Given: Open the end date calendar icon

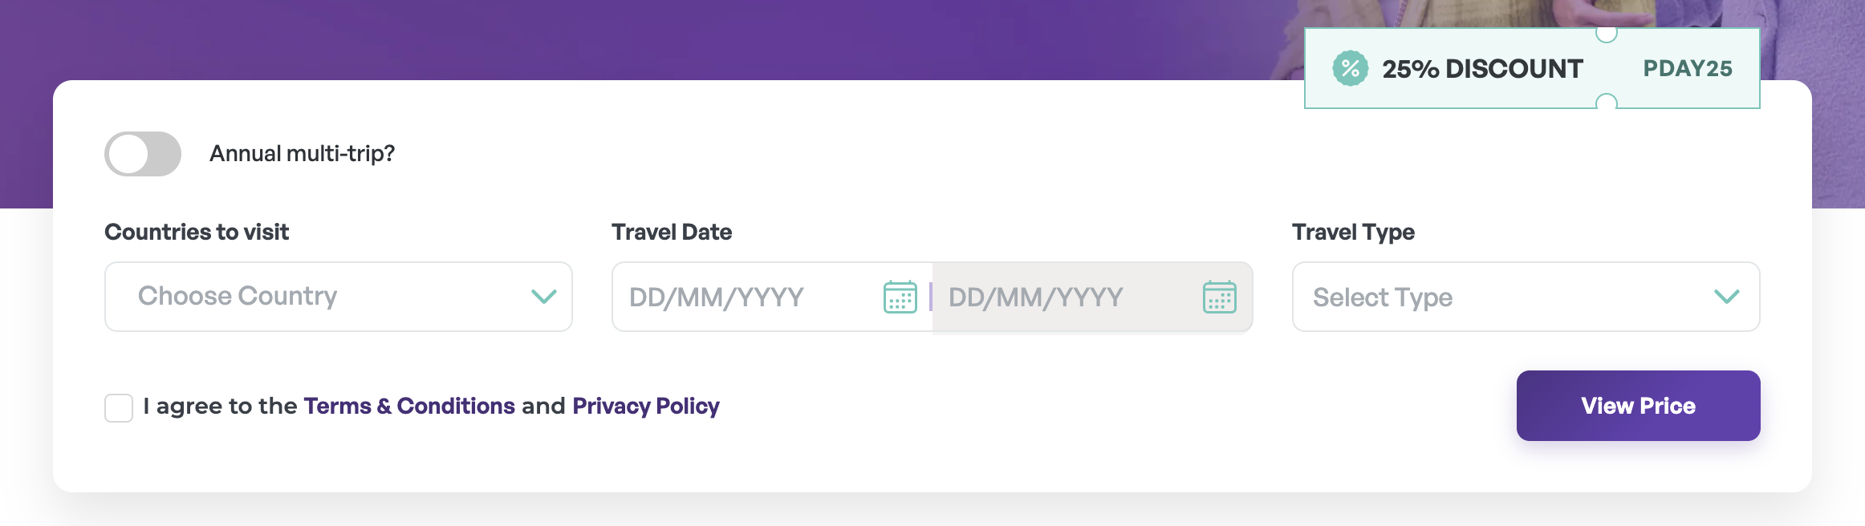Looking at the screenshot, I should (1219, 297).
